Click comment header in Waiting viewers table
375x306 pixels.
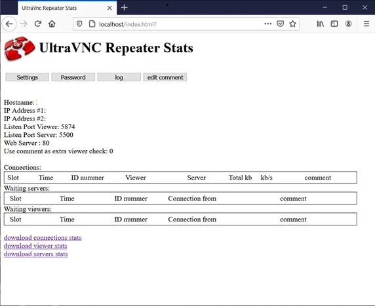click(x=293, y=220)
